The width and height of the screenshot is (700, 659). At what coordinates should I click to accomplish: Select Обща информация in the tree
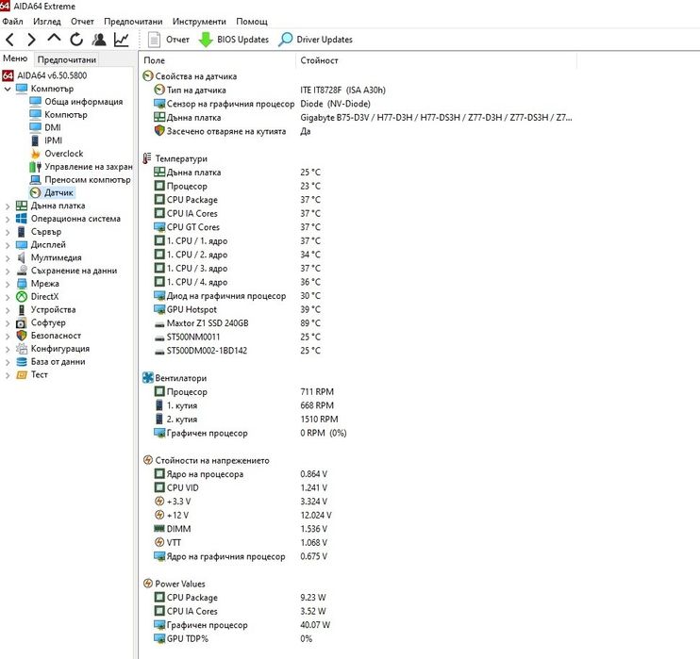click(x=83, y=102)
